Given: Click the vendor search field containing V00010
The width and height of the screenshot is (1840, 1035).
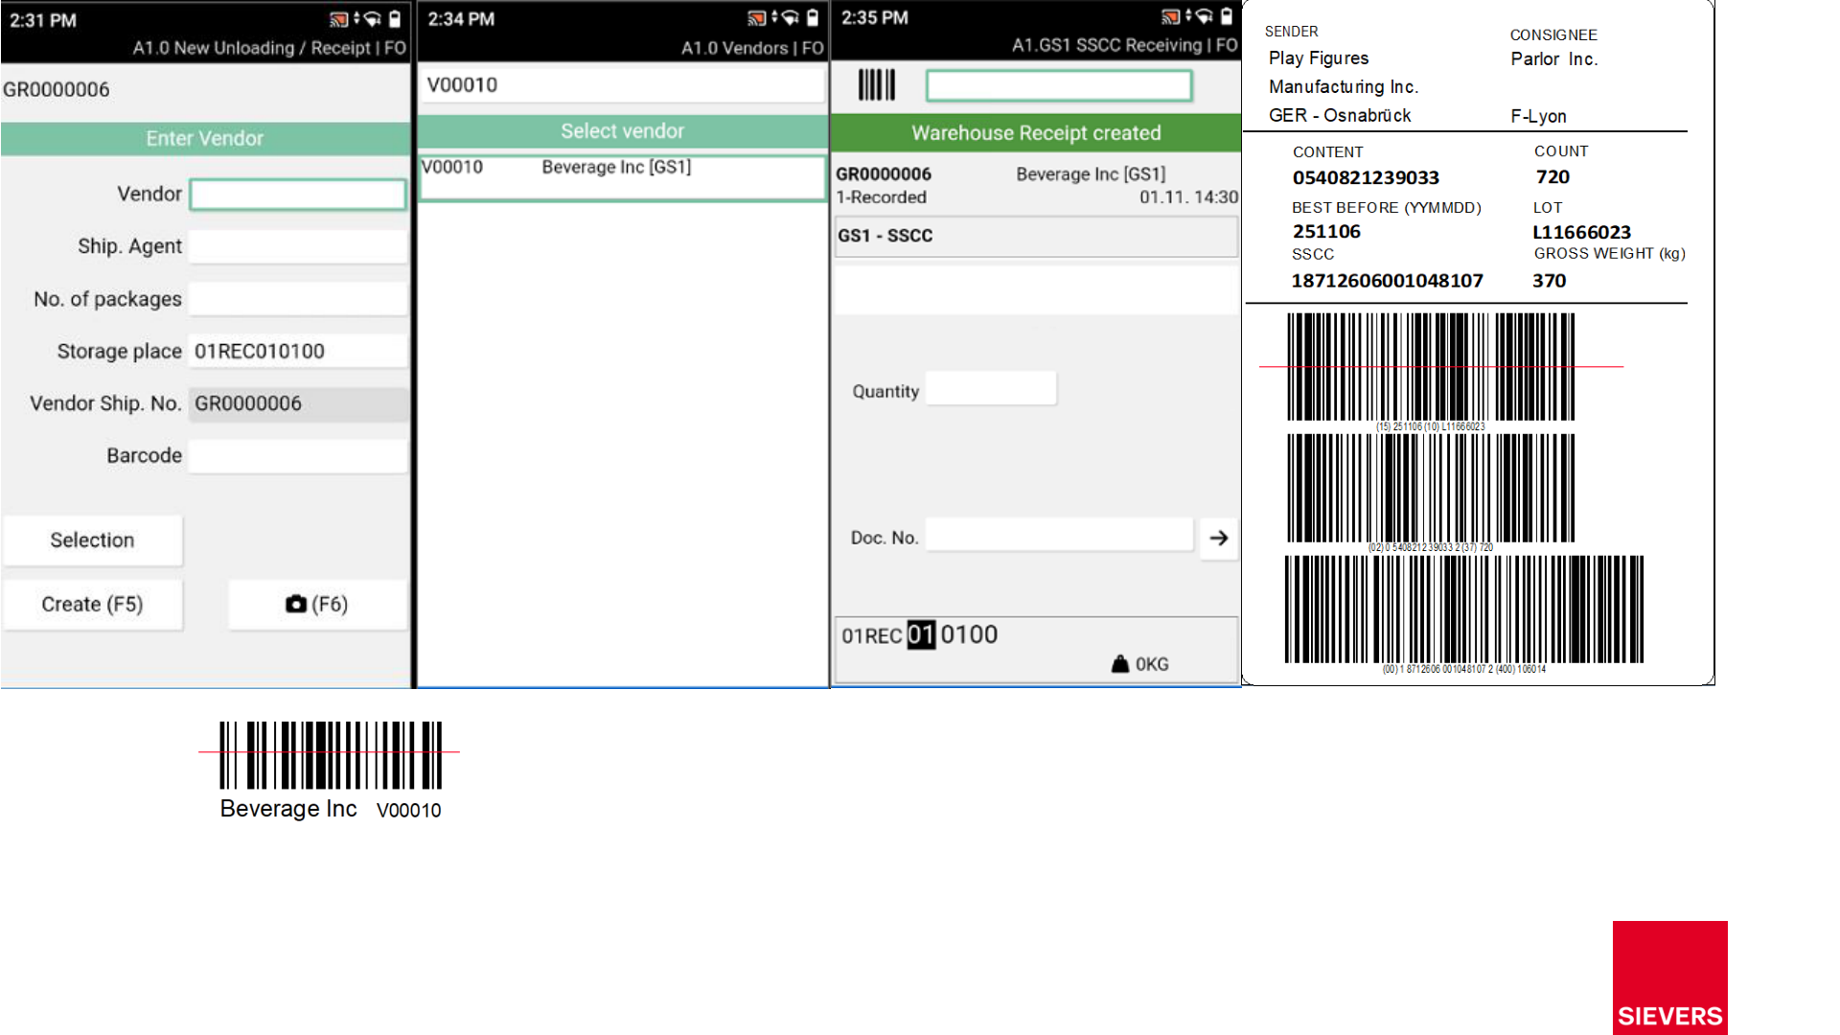Looking at the screenshot, I should pos(623,85).
